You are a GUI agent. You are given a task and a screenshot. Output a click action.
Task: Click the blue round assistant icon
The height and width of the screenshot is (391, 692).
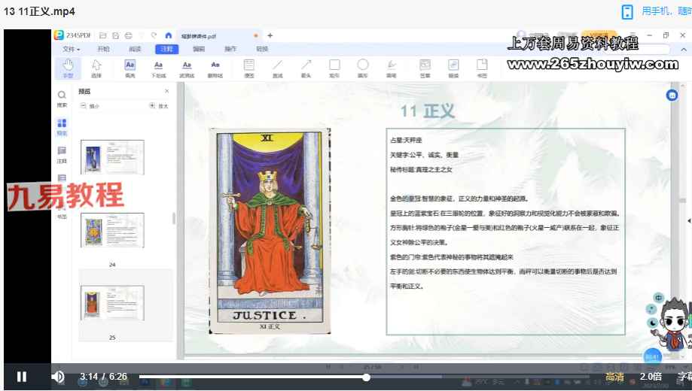click(672, 95)
